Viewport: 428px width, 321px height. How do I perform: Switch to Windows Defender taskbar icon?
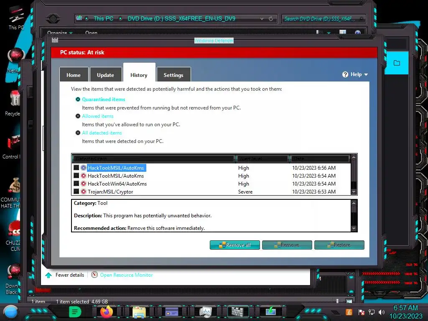(x=238, y=311)
